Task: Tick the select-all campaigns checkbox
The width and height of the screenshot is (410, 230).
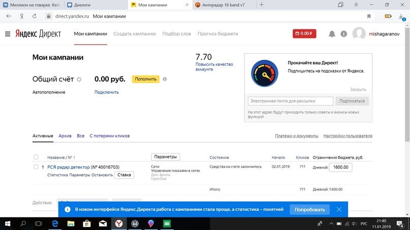Action: pos(36,157)
